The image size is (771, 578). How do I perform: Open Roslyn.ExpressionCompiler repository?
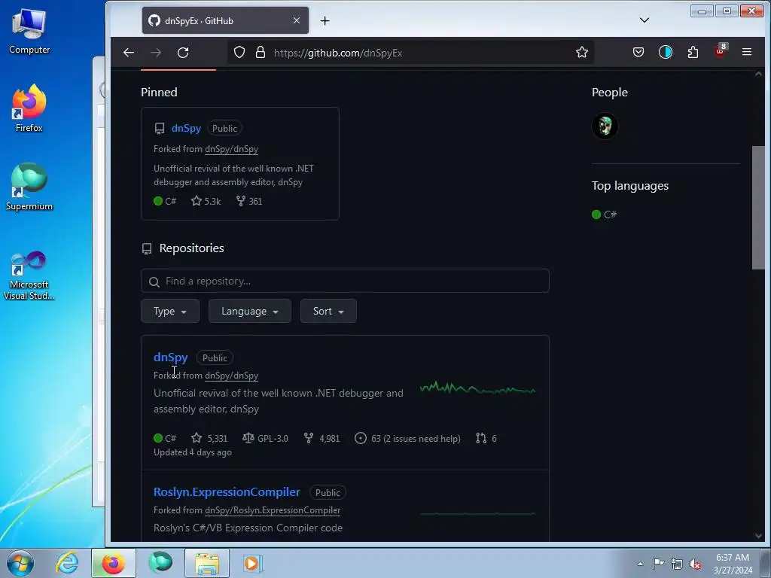pos(227,492)
